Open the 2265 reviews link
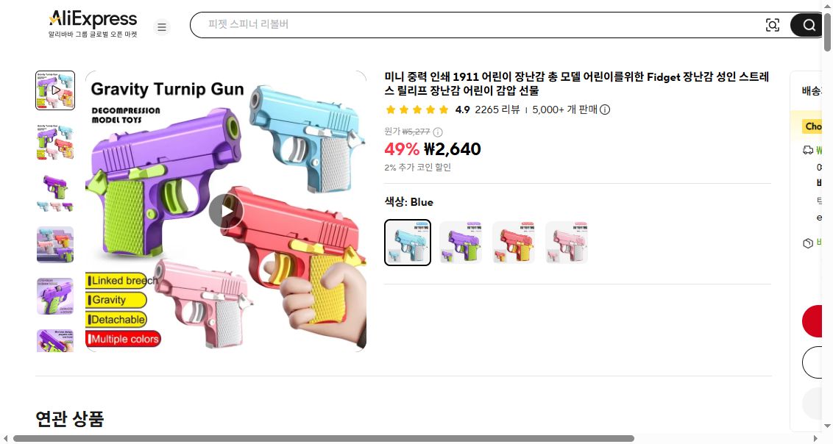The height and width of the screenshot is (444, 833). point(497,110)
